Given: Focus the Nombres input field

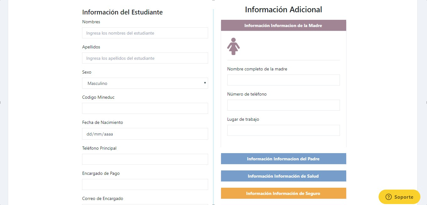Looking at the screenshot, I should point(145,33).
